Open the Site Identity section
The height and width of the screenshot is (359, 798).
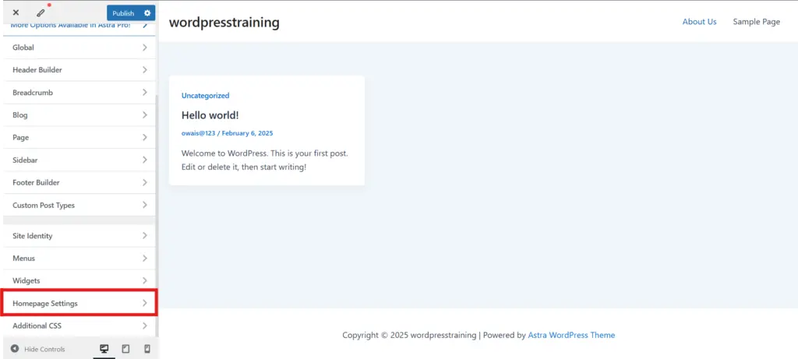[x=79, y=236]
